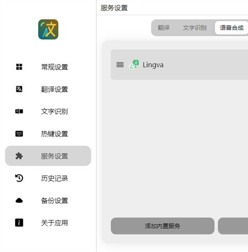Select the Lingva service entry
Viewport: 248px width, 252px height.
click(x=179, y=65)
